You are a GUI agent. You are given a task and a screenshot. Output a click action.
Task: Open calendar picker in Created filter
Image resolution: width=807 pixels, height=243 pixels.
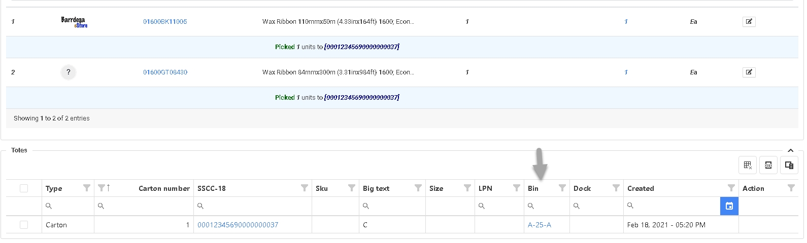click(x=729, y=206)
